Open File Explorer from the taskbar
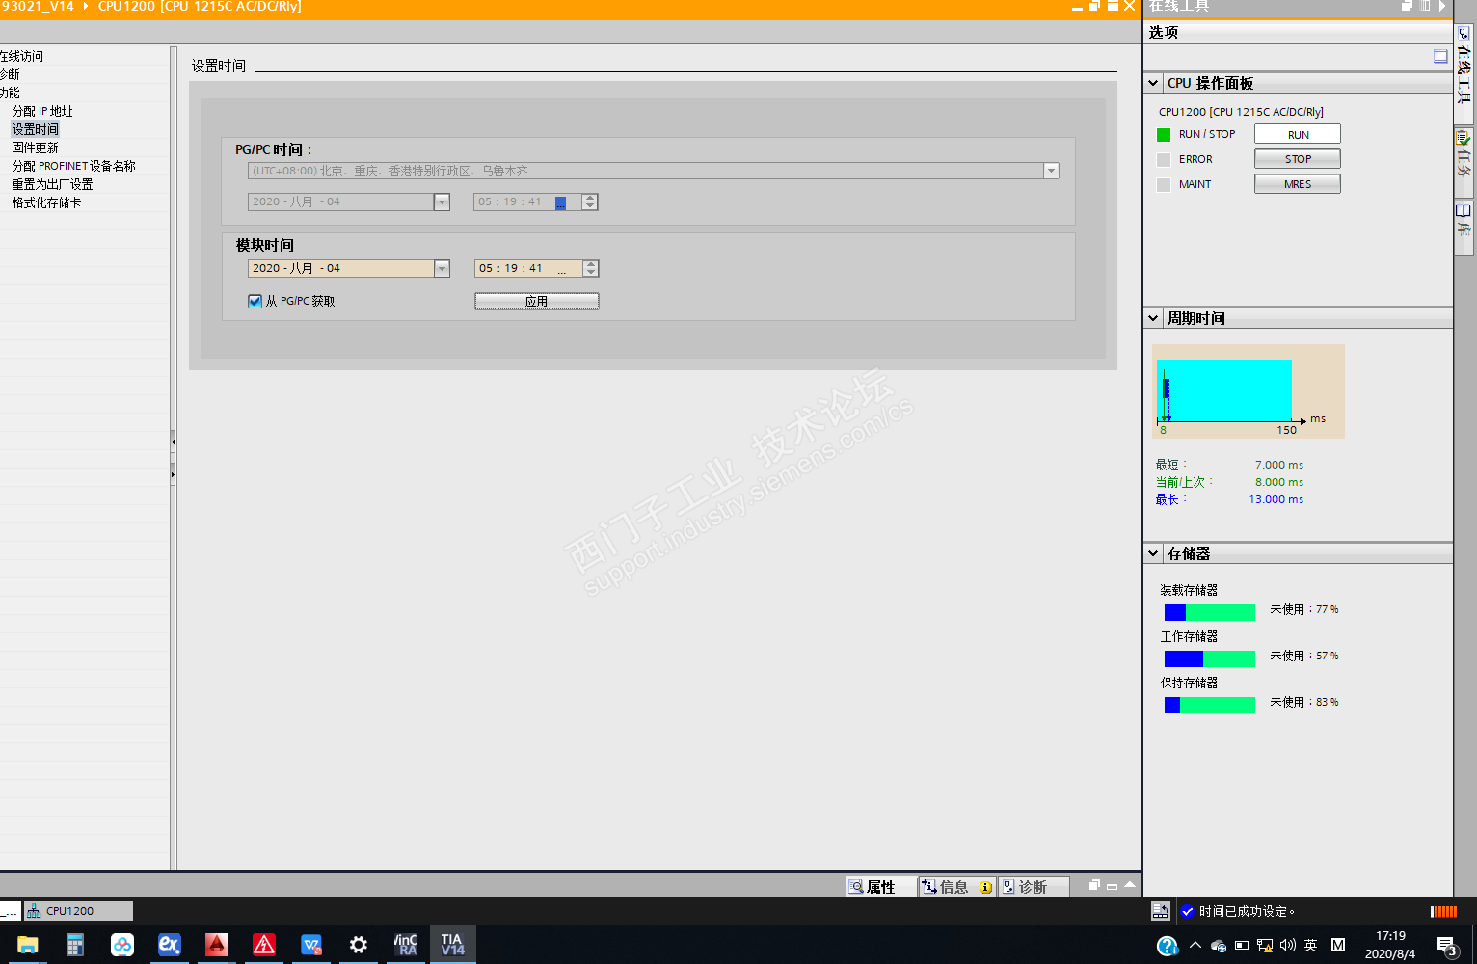Screen dimensions: 1477x964 [x=27, y=945]
